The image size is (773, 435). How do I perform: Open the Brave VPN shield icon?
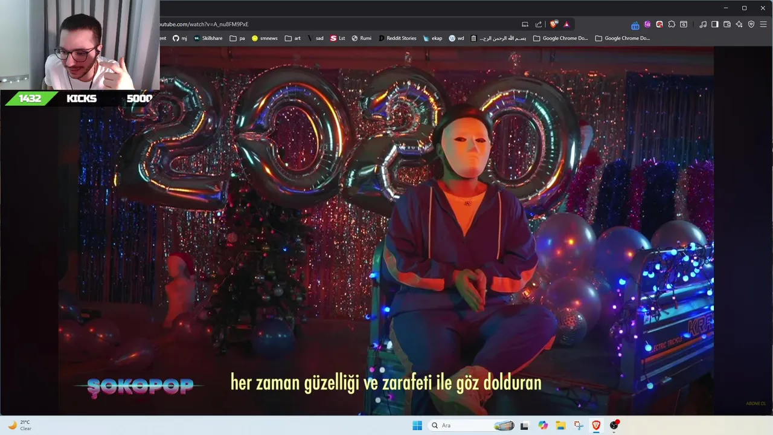(x=751, y=24)
